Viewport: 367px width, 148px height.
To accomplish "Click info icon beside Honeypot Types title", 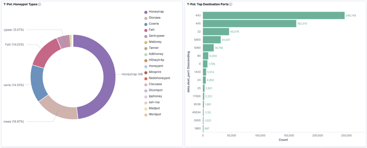I will point(39,4).
